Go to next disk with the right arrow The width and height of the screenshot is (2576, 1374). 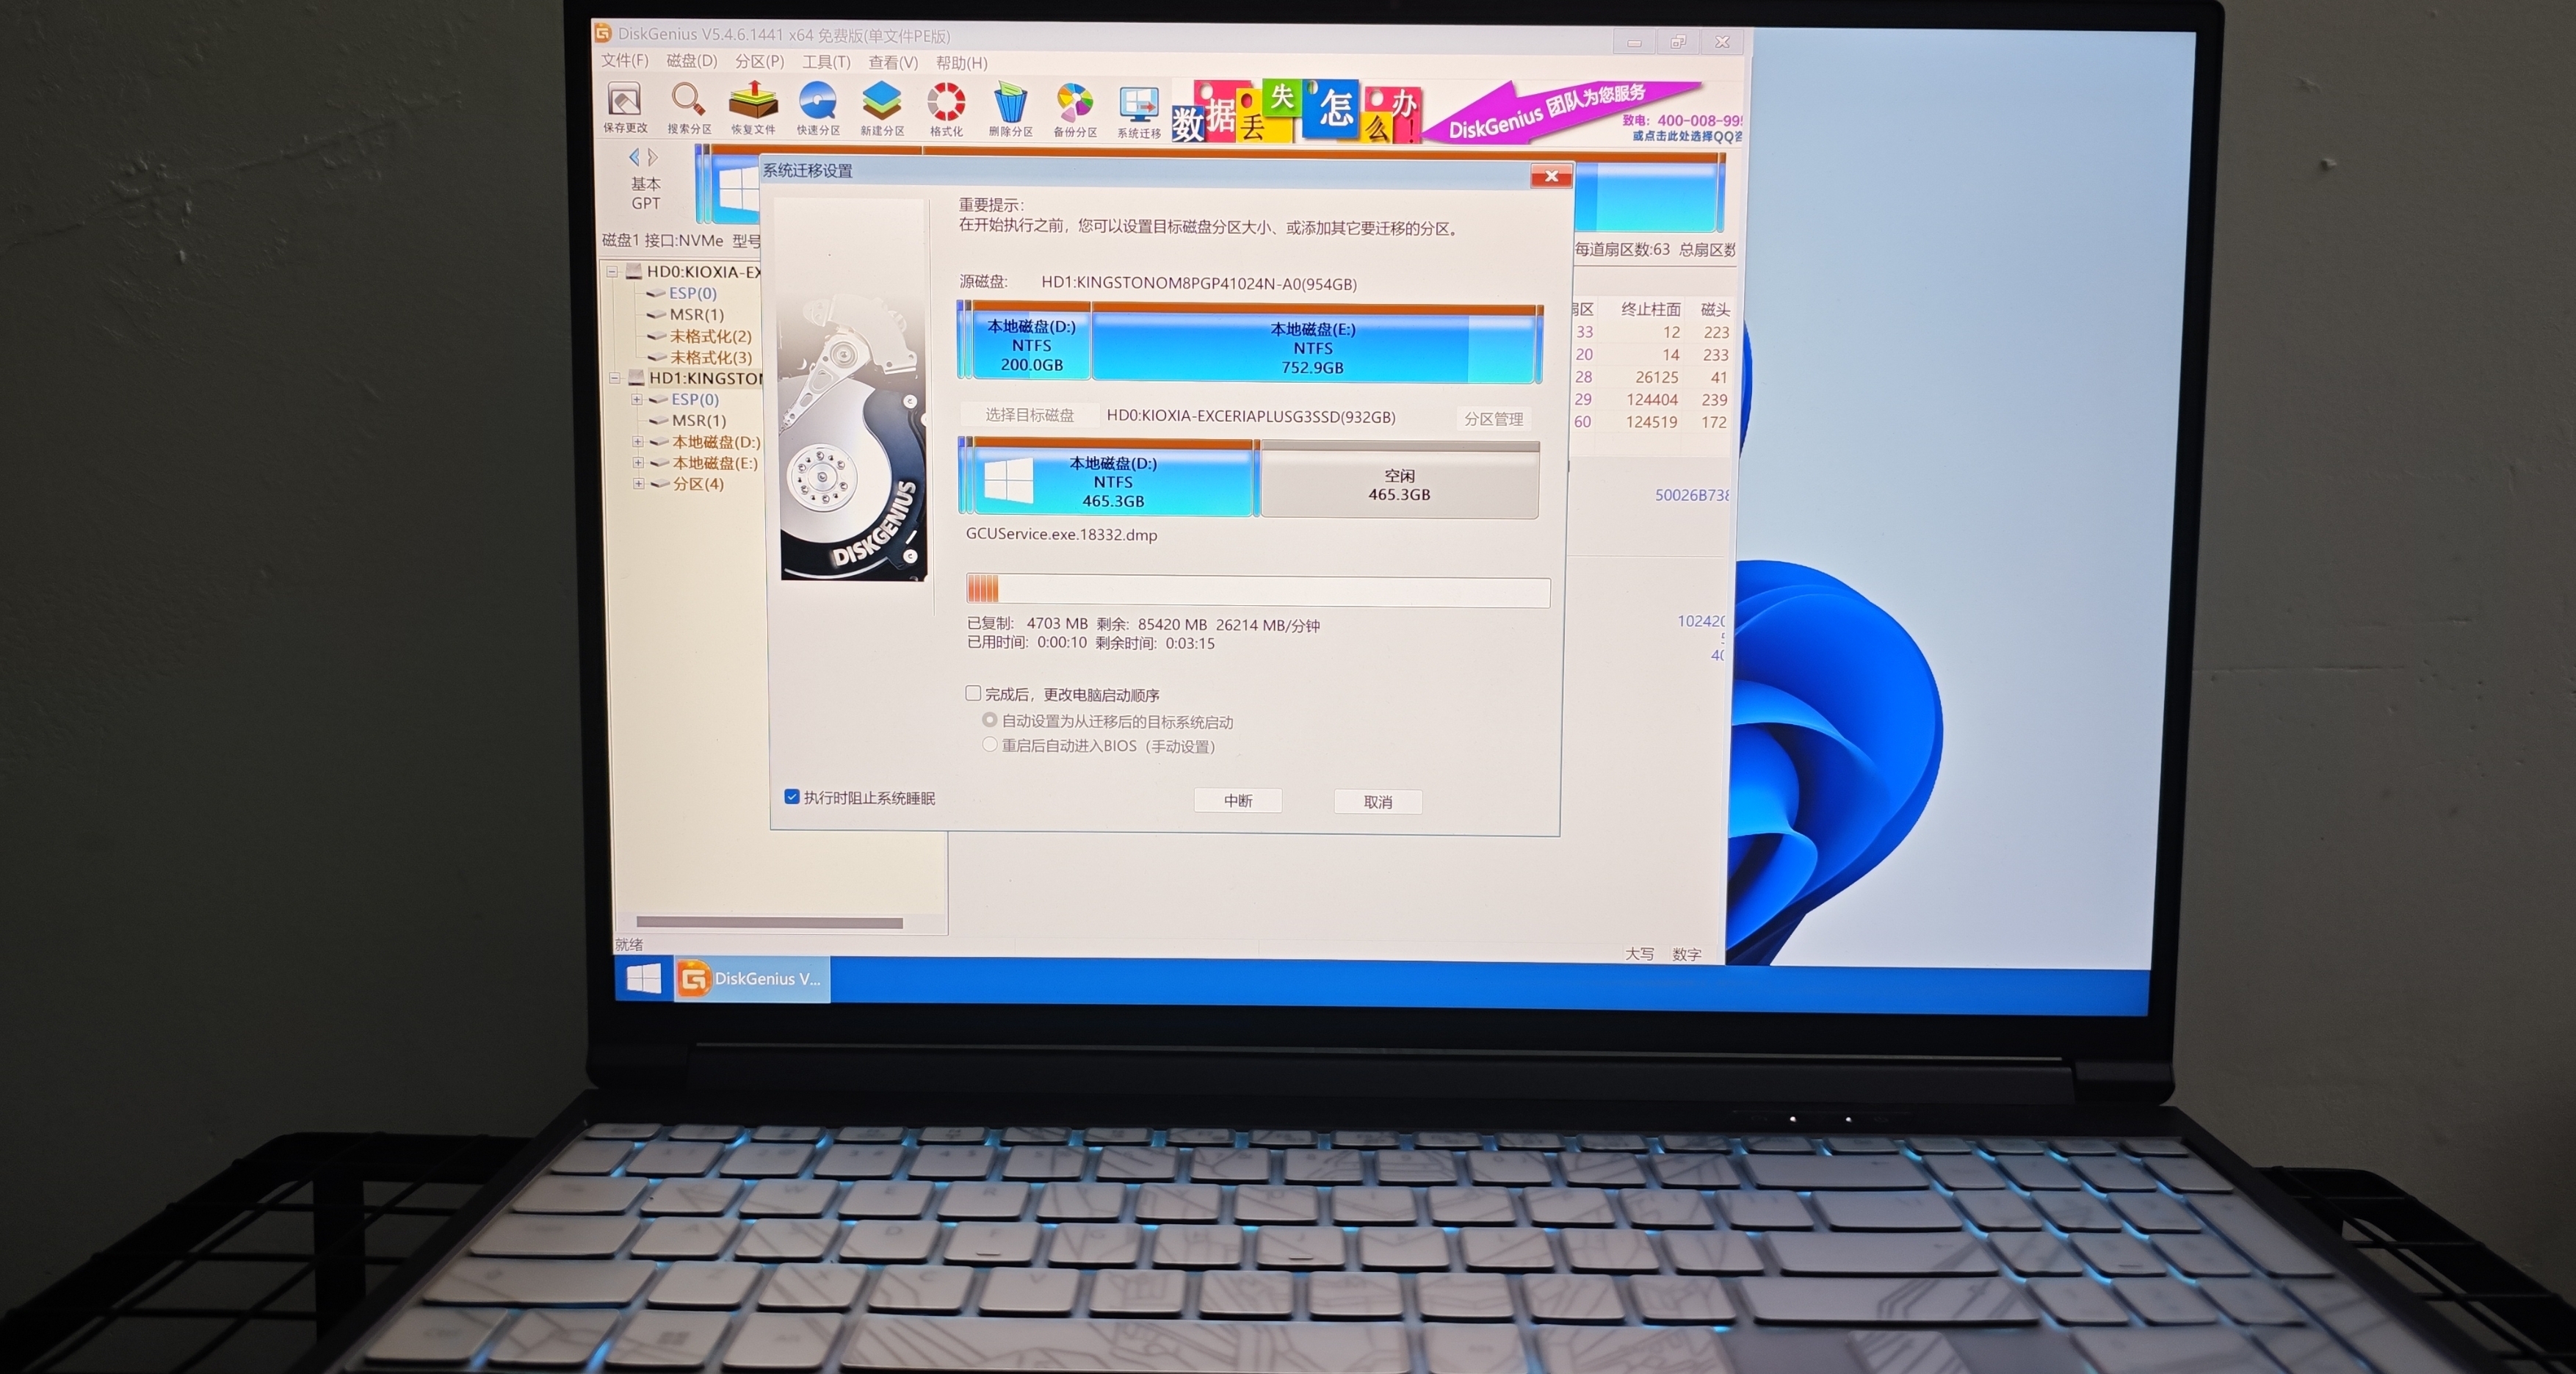(653, 157)
